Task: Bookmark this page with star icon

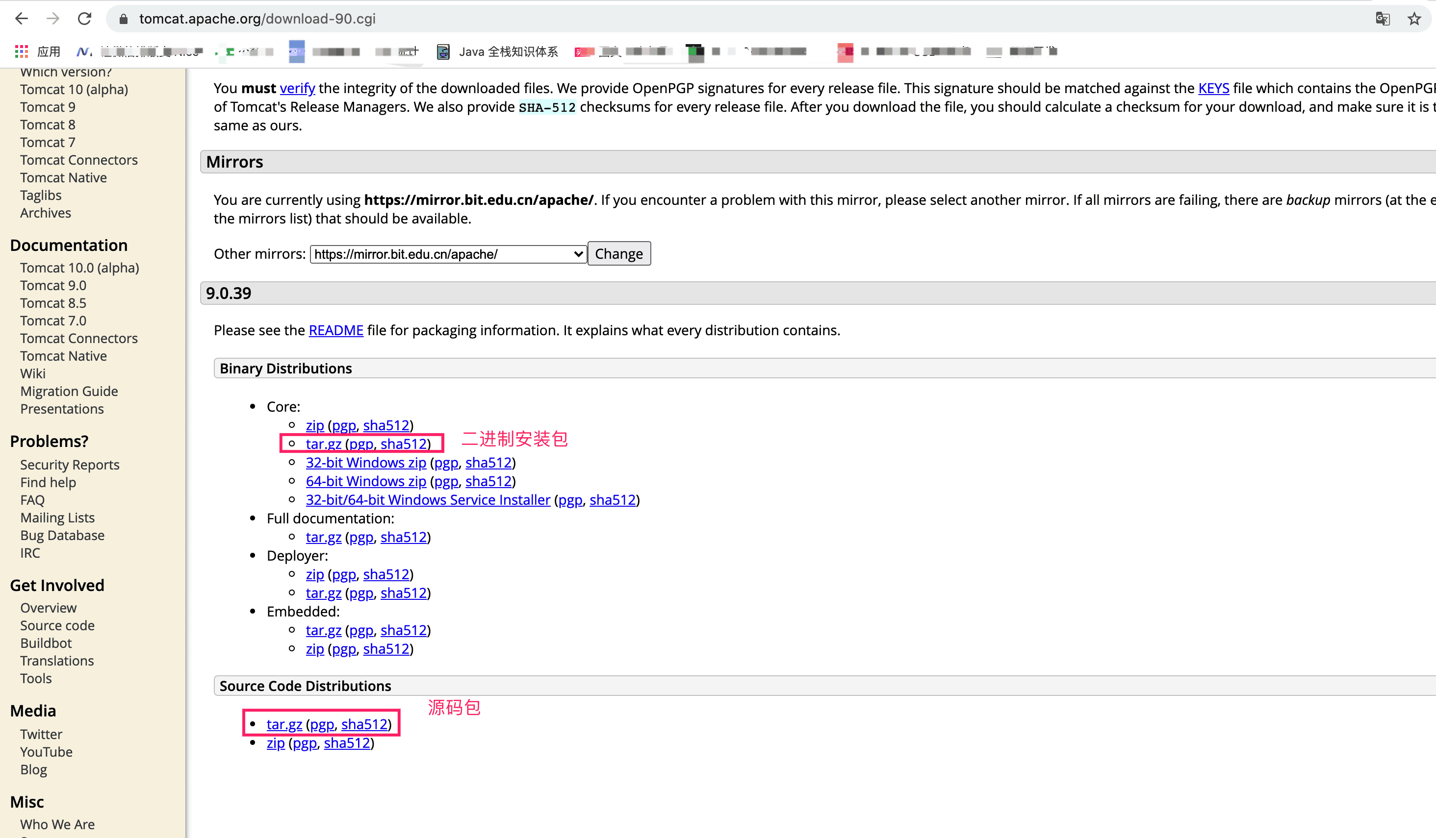Action: 1414,19
